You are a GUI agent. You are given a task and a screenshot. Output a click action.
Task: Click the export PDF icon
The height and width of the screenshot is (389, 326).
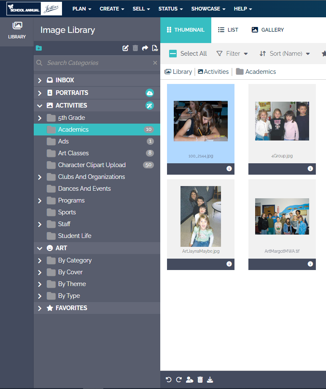pyautogui.click(x=155, y=48)
